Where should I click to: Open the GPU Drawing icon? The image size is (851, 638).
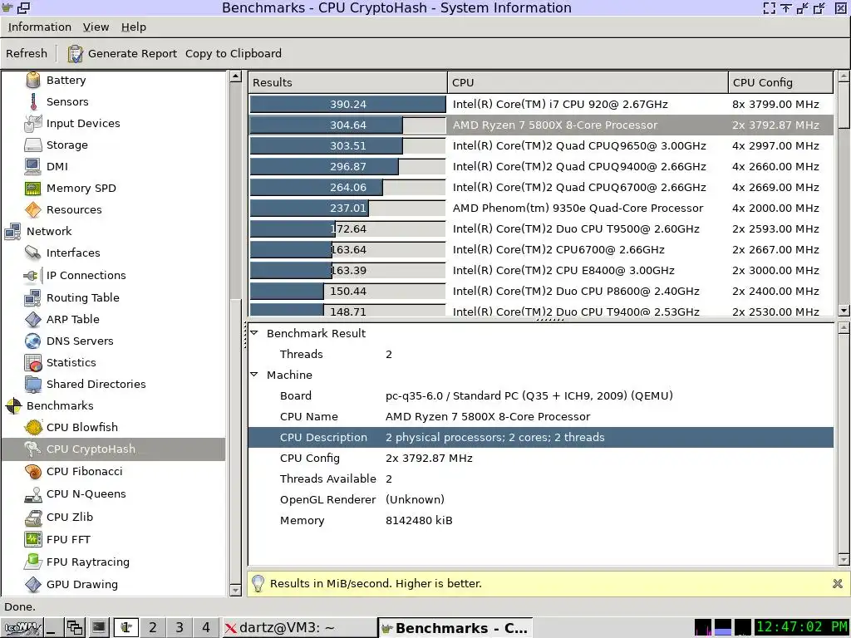pyautogui.click(x=33, y=584)
